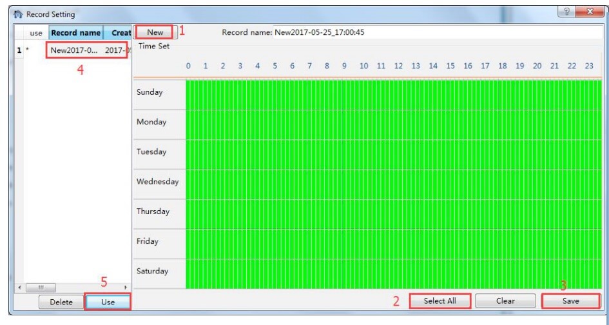Select the Thursday row label
This screenshot has width=609, height=325.
point(153,212)
